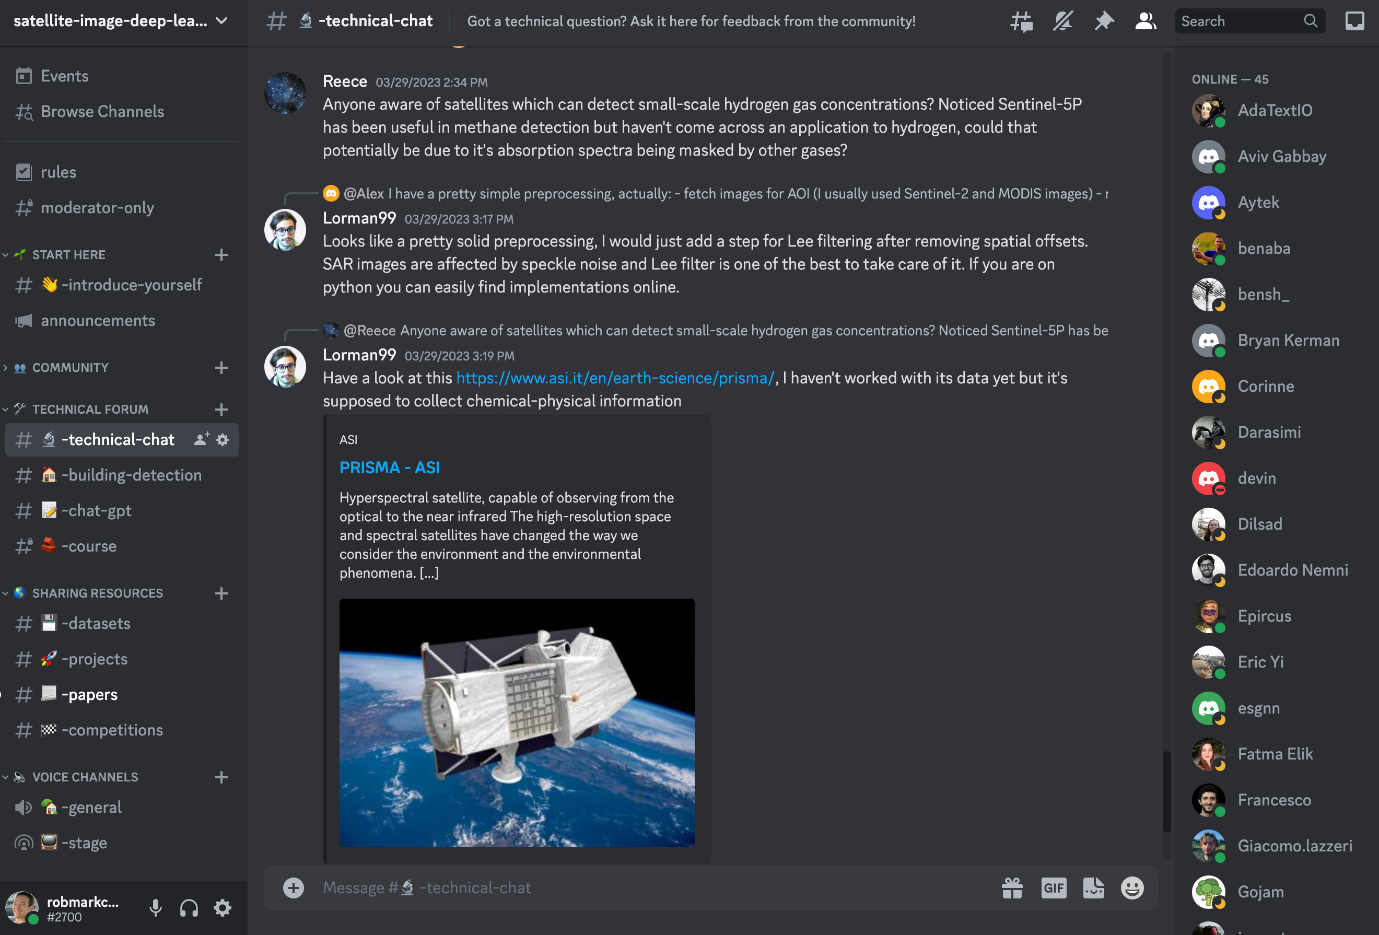
Task: Open Events in sidebar
Action: point(122,76)
